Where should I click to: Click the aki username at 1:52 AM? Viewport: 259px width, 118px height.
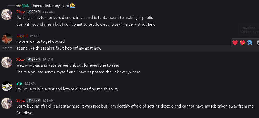point(19,83)
